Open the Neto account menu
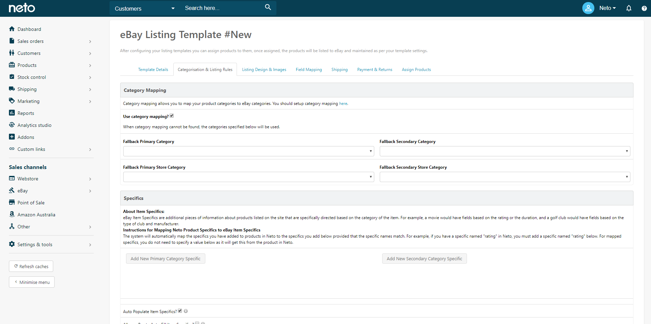 [607, 8]
